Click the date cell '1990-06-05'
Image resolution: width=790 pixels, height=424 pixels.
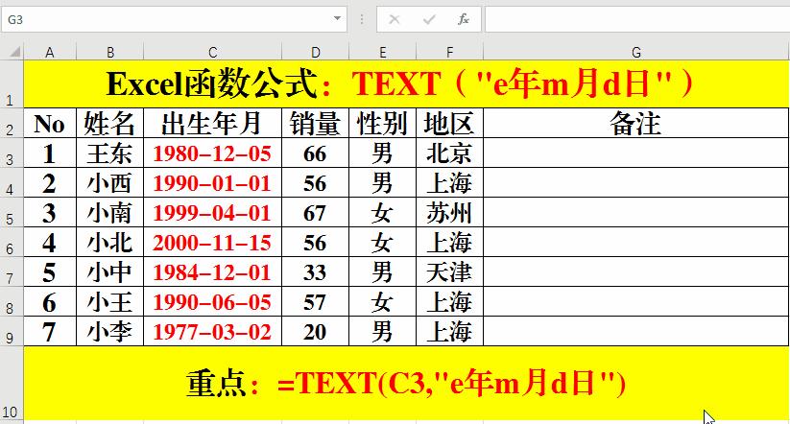coord(212,301)
